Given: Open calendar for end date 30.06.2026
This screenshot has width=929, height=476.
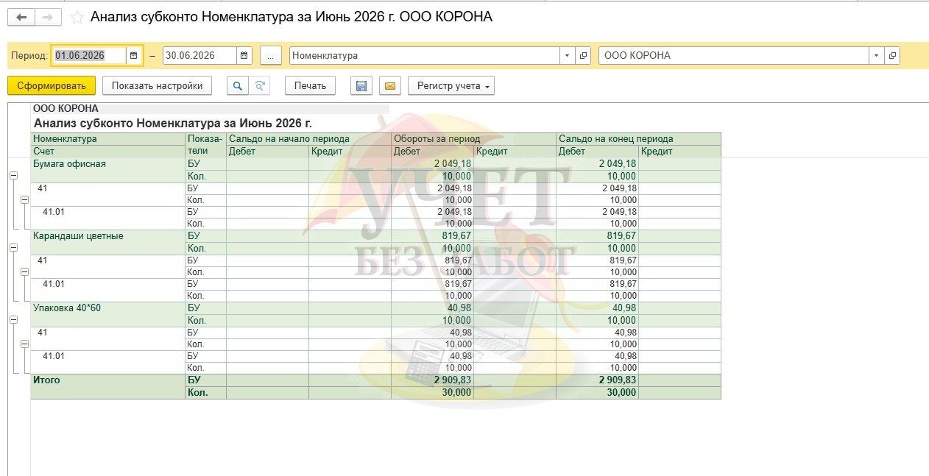Looking at the screenshot, I should (244, 56).
